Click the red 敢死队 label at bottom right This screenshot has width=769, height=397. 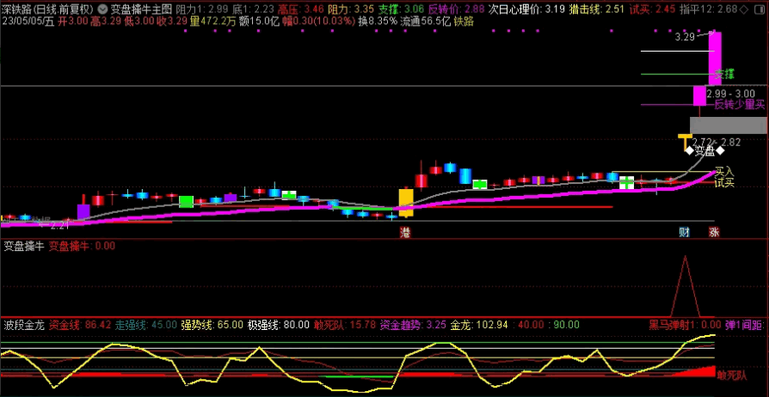pyautogui.click(x=731, y=376)
